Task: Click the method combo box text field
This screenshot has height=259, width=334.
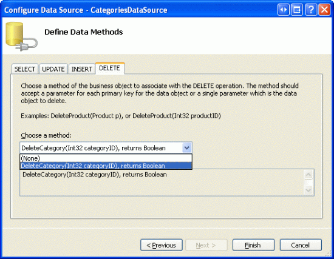Action: [x=101, y=148]
